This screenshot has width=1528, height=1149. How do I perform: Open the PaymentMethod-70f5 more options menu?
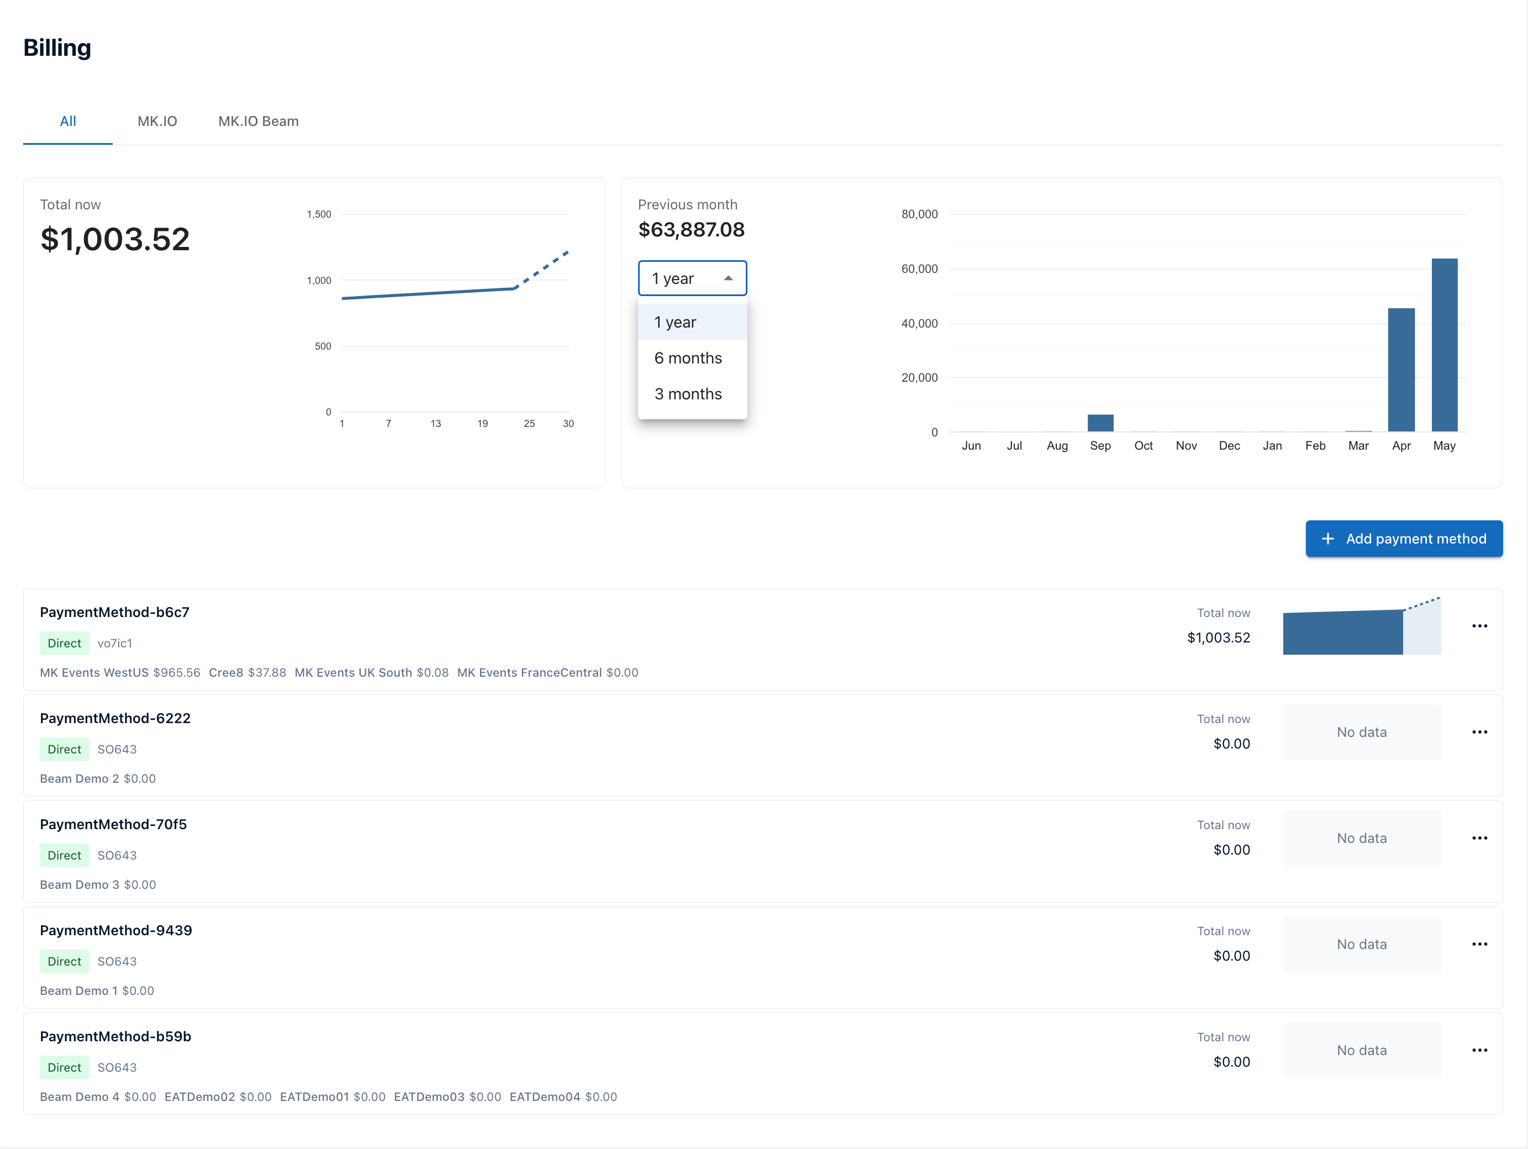tap(1479, 838)
